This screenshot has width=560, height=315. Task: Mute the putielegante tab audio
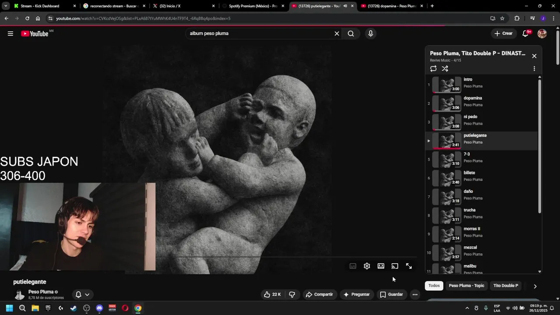pos(345,6)
